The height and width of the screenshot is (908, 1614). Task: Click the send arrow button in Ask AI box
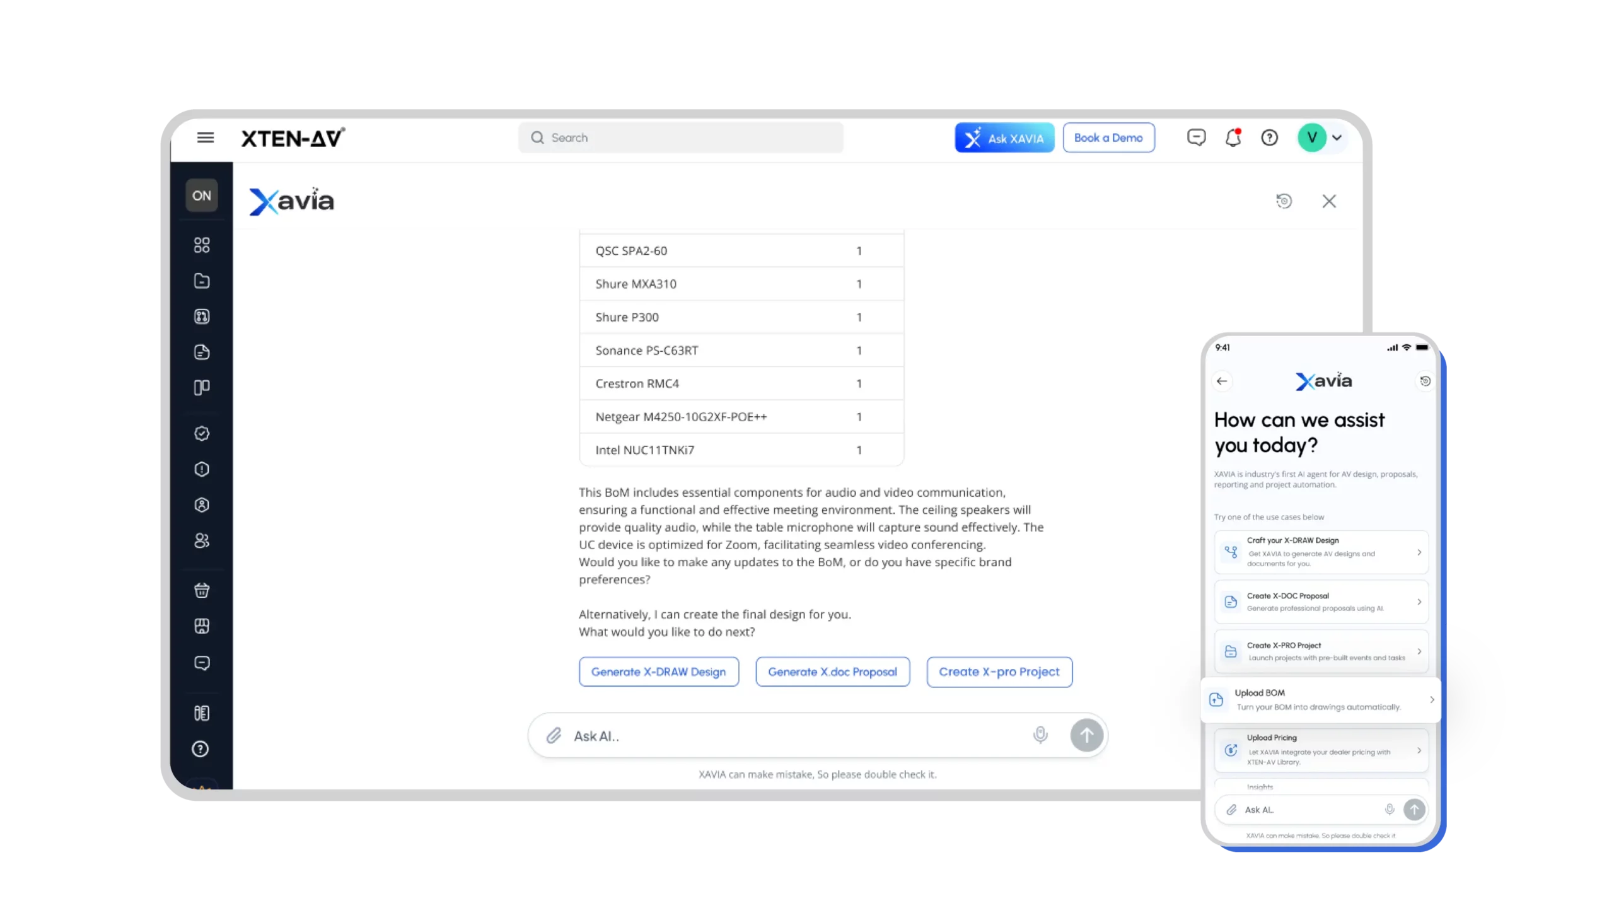(1086, 735)
